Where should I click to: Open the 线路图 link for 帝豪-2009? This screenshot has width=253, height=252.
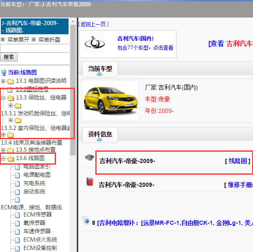click(x=238, y=161)
